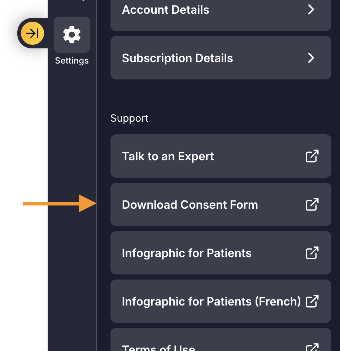
Task: Click the orange arrow pointing at Download Consent Form
Action: click(x=58, y=204)
